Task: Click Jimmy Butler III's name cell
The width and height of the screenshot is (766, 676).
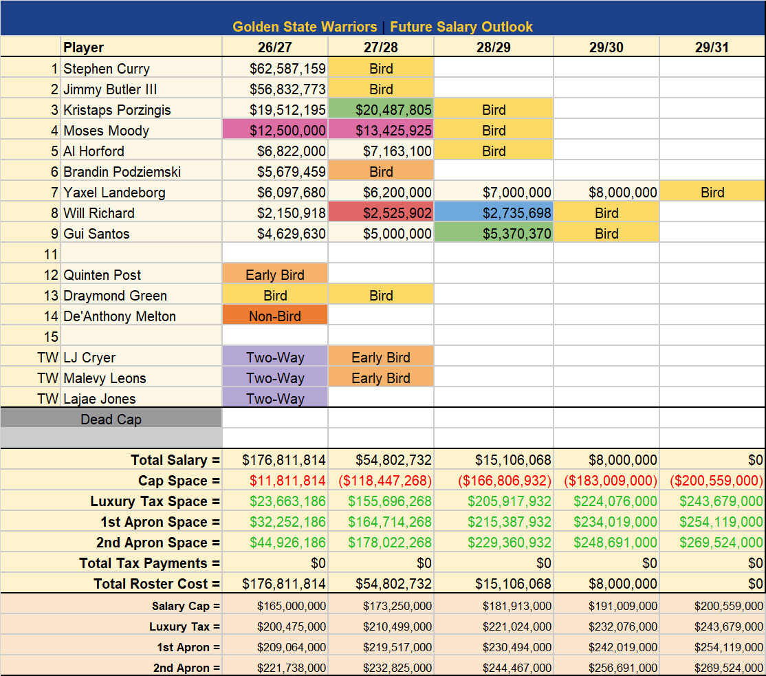Action: 141,89
